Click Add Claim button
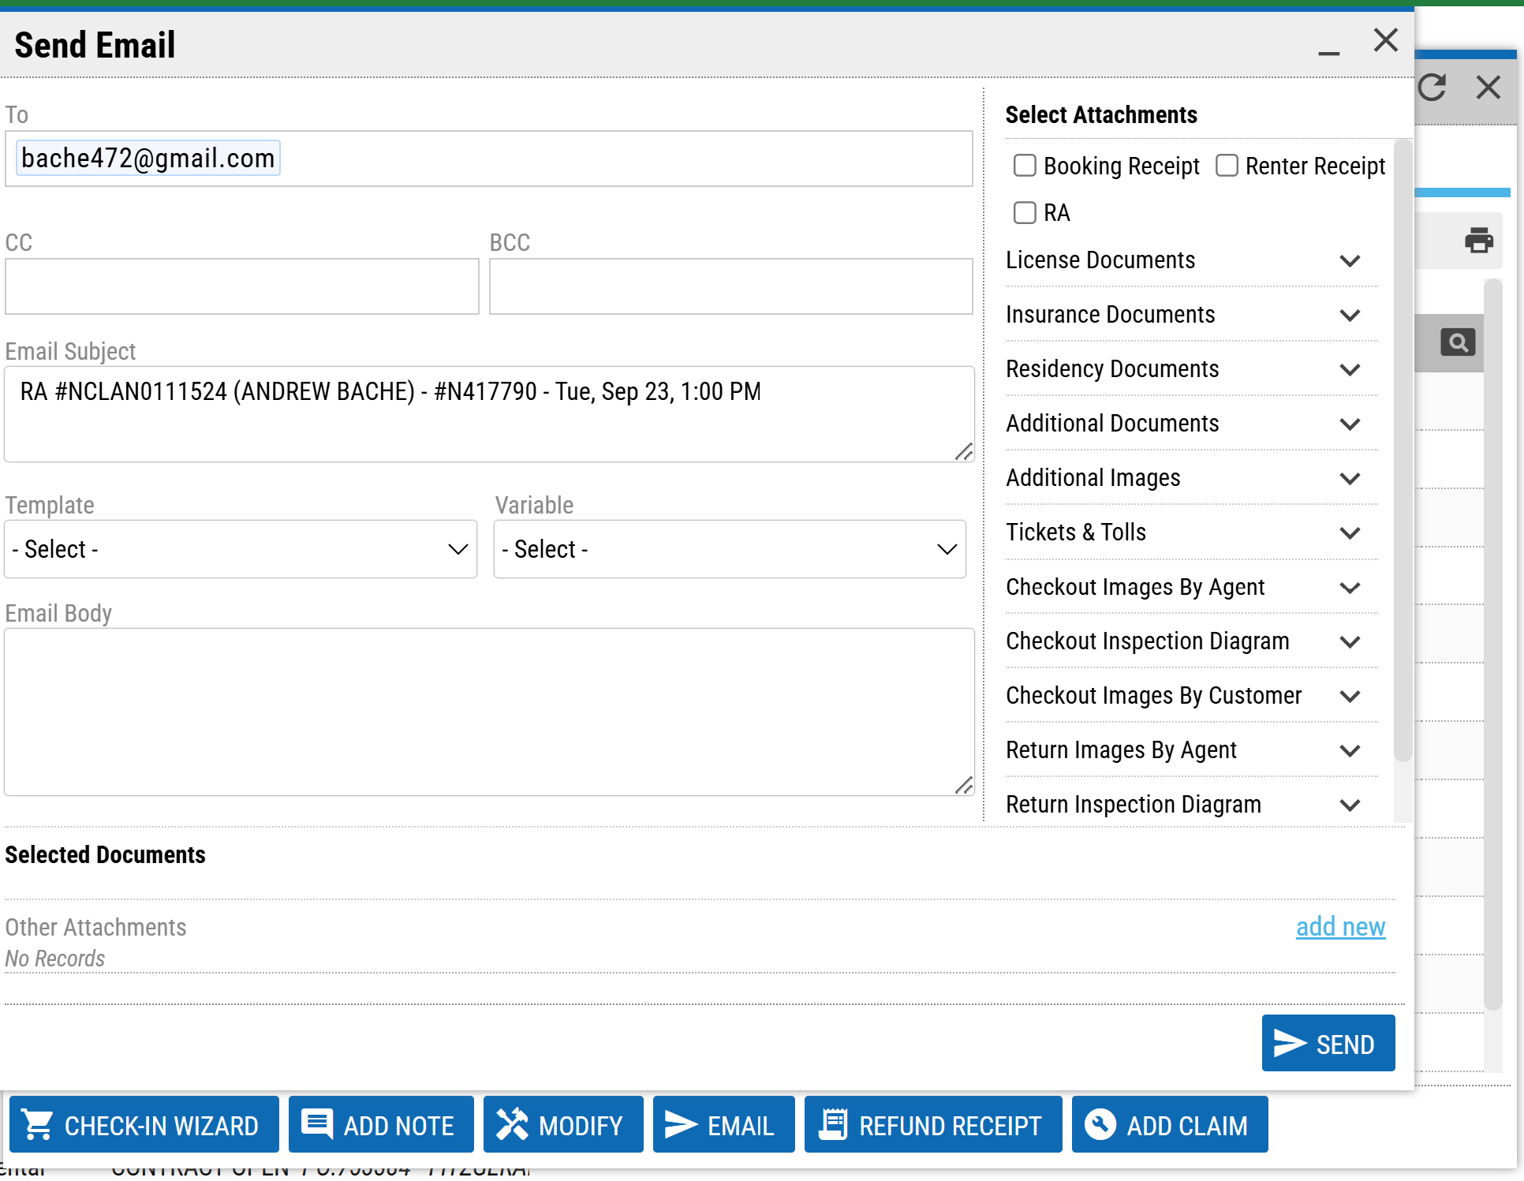1524x1181 pixels. click(x=1170, y=1125)
